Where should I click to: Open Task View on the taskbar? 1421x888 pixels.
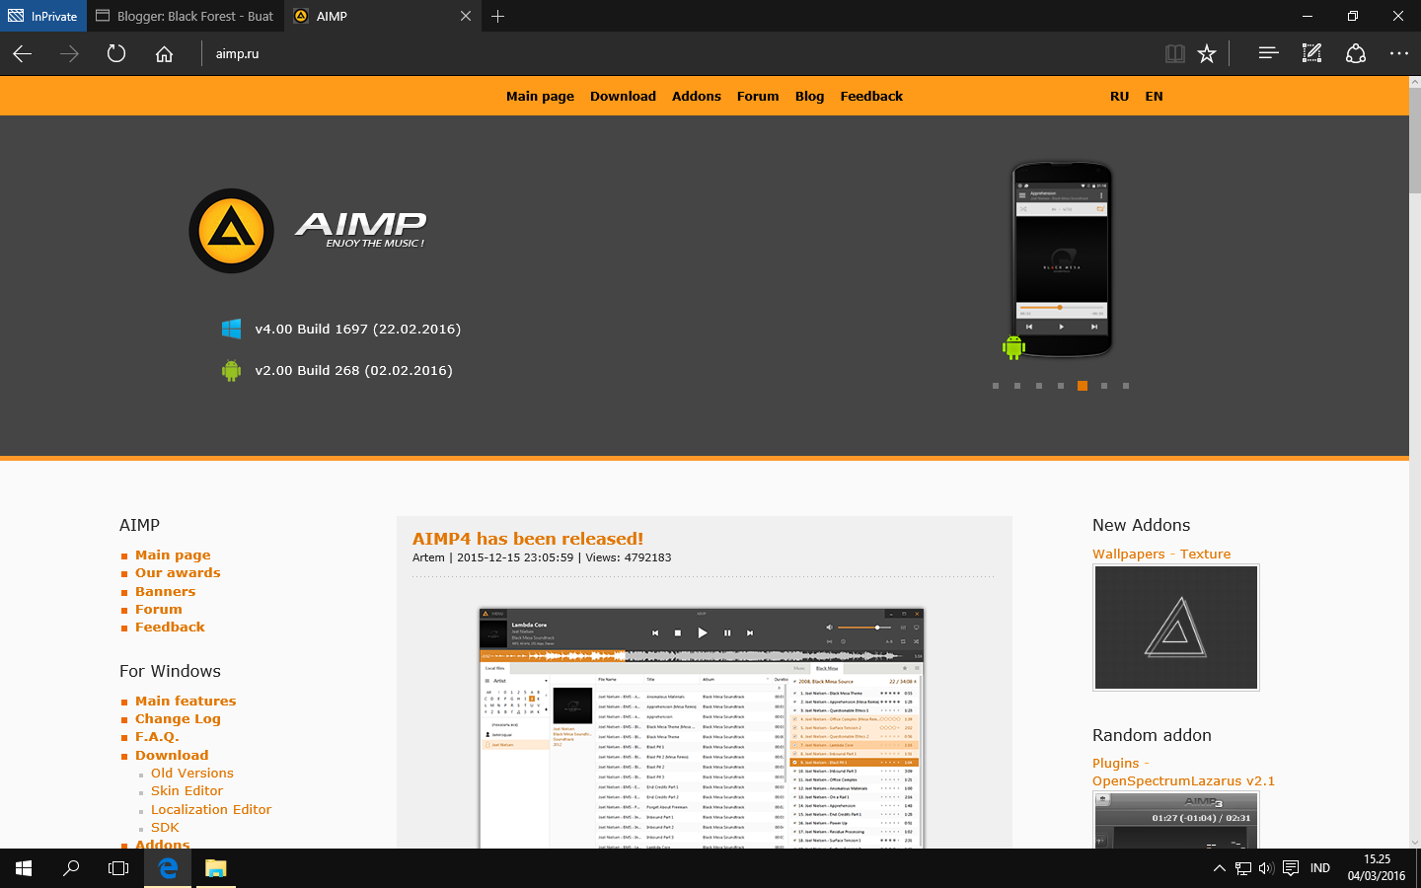click(x=118, y=868)
